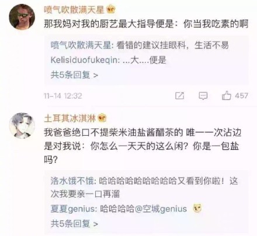Click the comment reply bubble icon
Screen dimensions: 257x236
(x=203, y=96)
